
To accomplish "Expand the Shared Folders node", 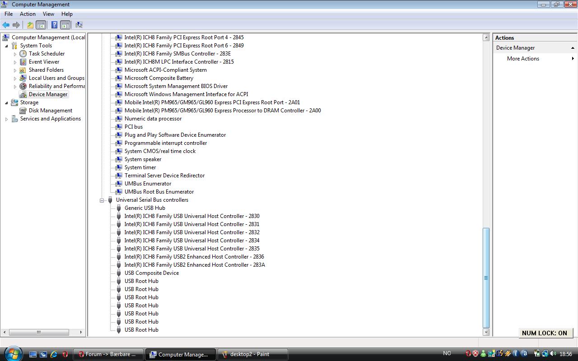I will pos(15,70).
